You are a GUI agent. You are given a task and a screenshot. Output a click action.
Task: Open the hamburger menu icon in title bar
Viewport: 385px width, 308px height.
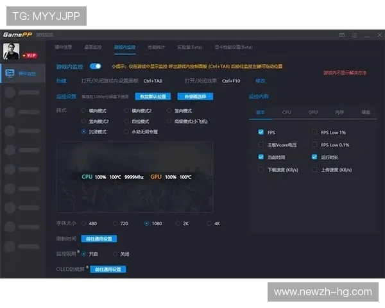354,35
